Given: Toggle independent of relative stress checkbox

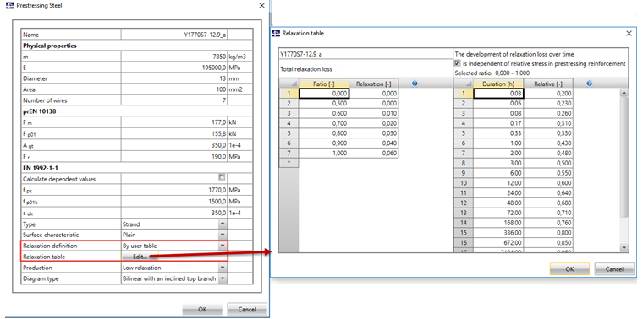Looking at the screenshot, I should pos(458,63).
